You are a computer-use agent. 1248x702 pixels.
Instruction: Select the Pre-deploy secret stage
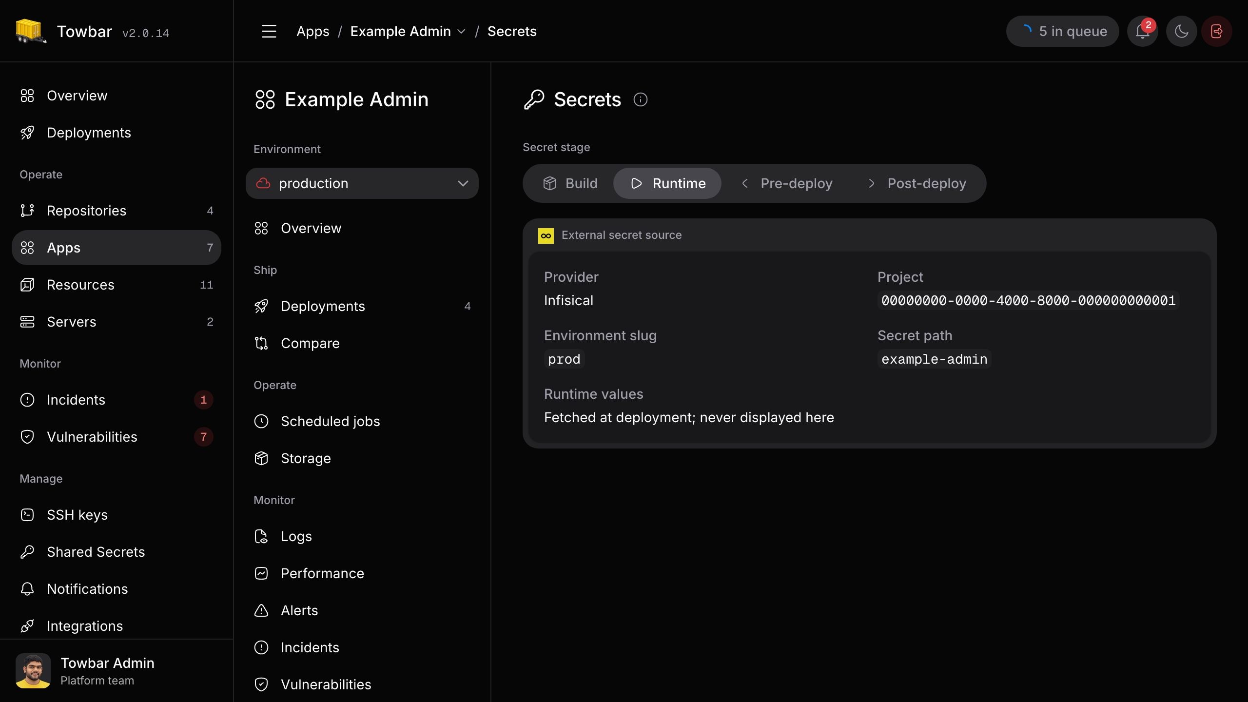(786, 183)
